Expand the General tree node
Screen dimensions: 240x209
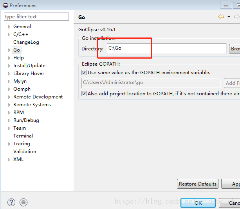pyautogui.click(x=9, y=27)
